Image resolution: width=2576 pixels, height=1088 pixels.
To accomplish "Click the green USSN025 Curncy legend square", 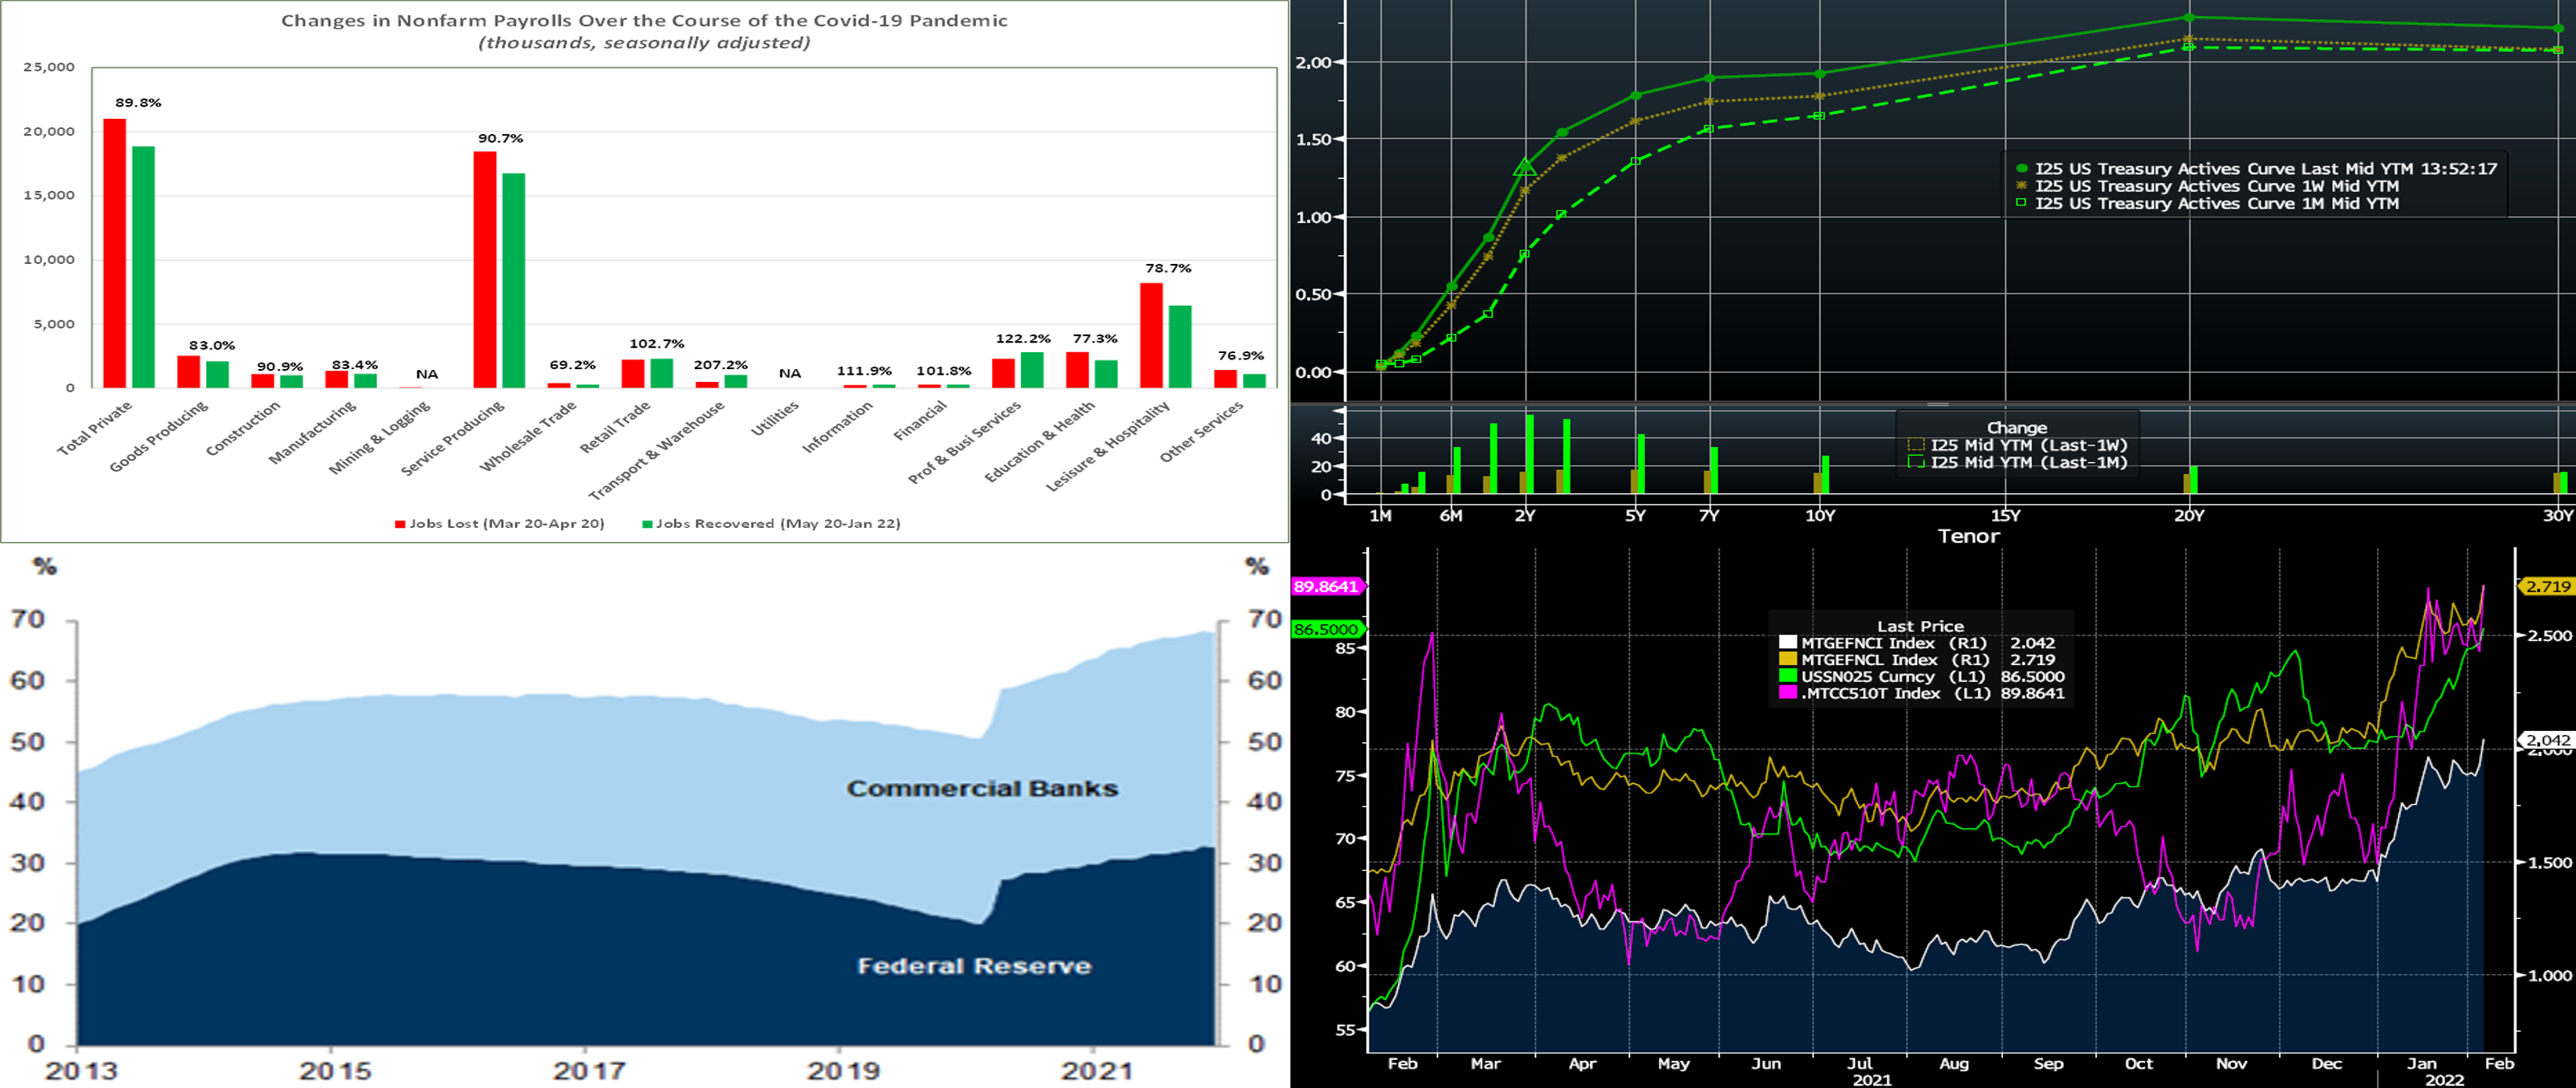I will point(1788,677).
